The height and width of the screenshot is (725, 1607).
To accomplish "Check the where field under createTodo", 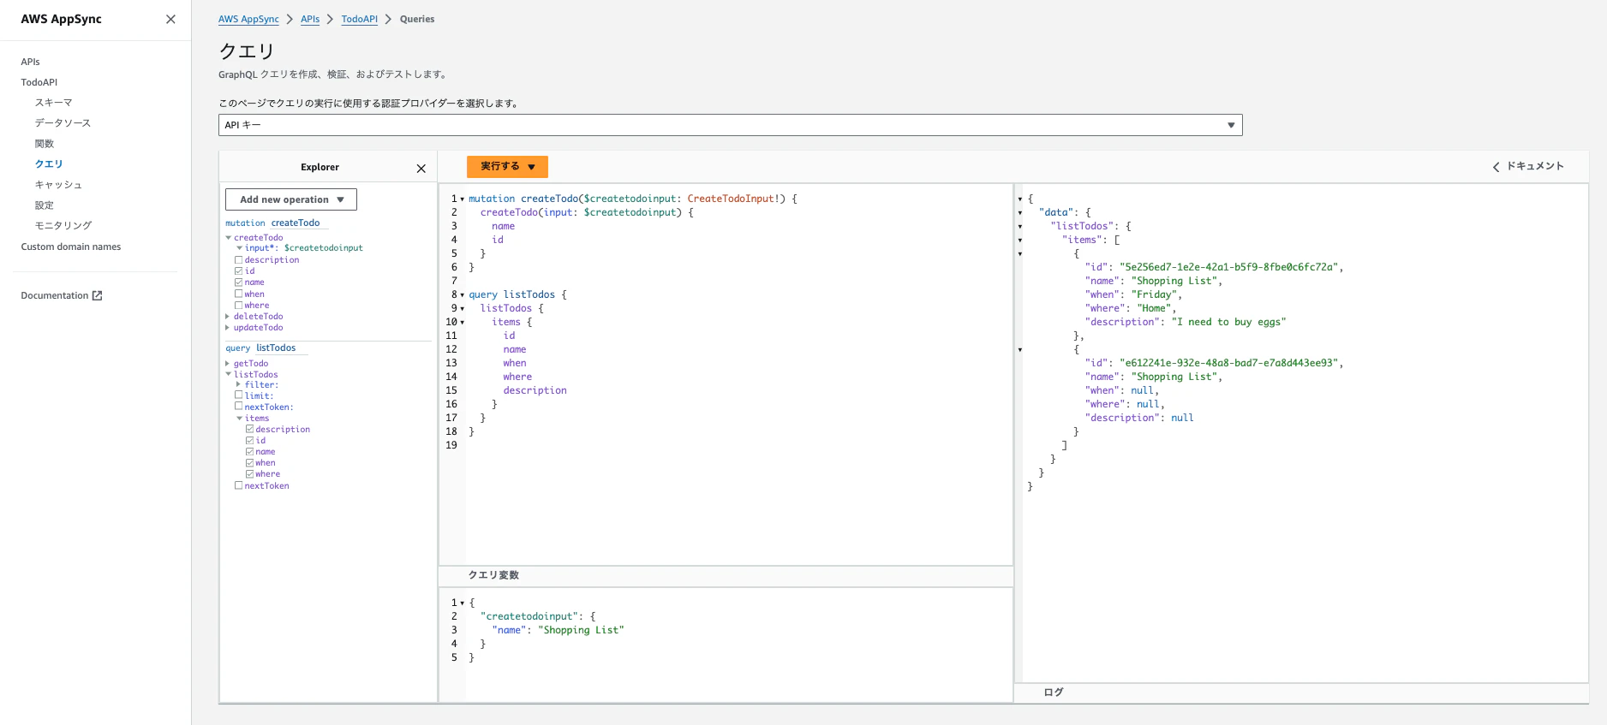I will point(239,306).
